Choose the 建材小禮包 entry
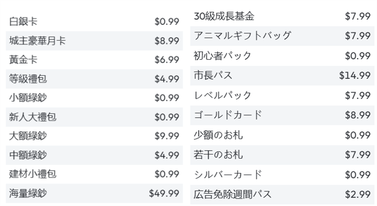 click(x=33, y=174)
